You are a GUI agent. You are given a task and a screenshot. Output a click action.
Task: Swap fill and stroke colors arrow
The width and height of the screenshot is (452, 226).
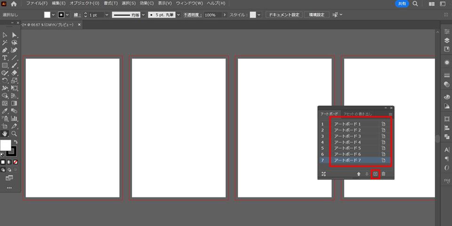pyautogui.click(x=16, y=142)
